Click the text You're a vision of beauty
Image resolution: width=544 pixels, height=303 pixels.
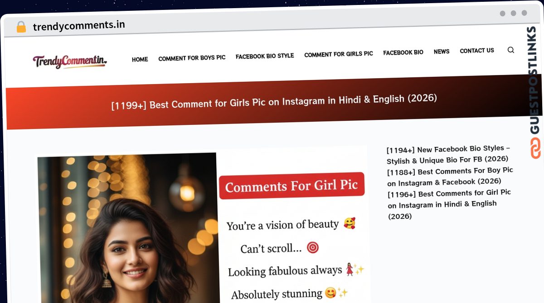point(283,225)
